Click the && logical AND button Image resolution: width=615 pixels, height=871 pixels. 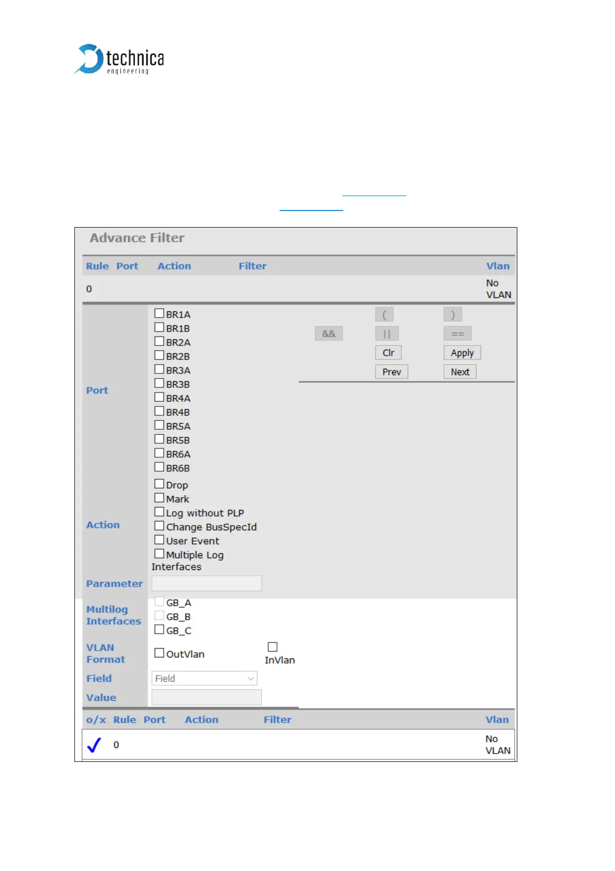click(329, 334)
